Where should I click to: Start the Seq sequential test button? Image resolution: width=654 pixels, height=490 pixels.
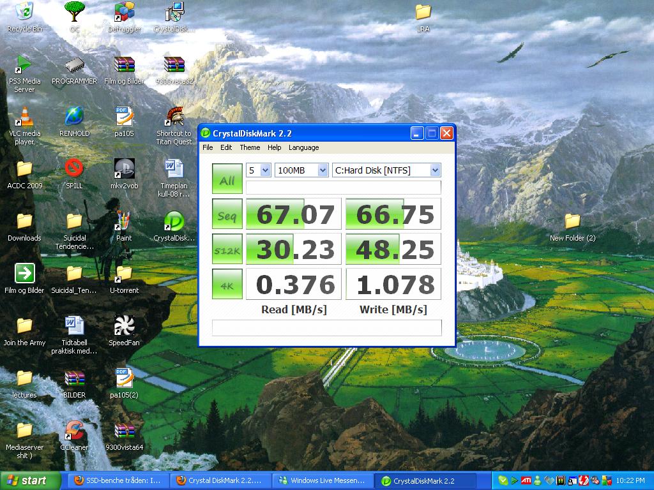click(x=227, y=214)
